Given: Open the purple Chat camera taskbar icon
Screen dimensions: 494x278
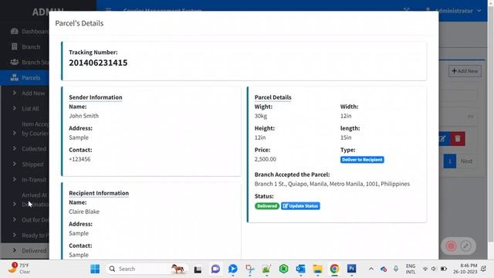Looking at the screenshot, I should coord(215,269).
